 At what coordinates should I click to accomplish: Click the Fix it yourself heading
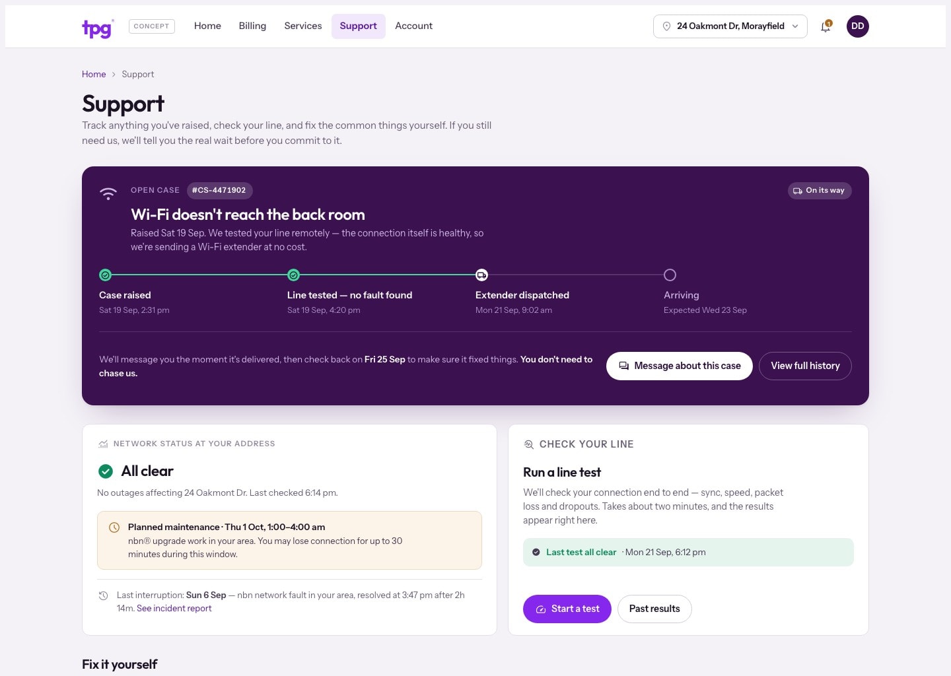[x=120, y=664]
